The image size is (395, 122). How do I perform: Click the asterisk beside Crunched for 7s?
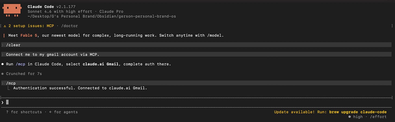pos(2,74)
